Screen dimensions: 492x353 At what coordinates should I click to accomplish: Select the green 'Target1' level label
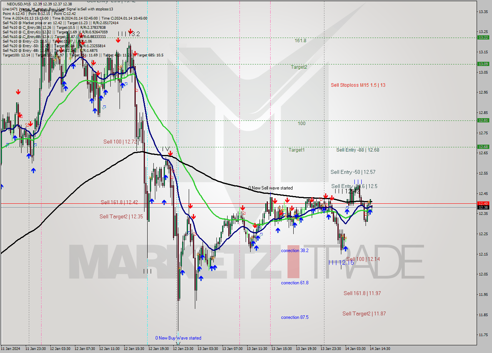pos(297,150)
